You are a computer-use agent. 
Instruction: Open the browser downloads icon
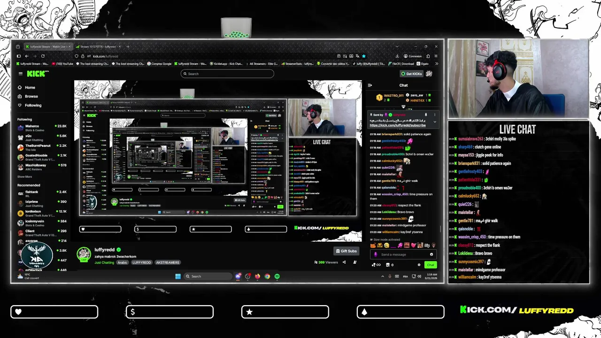click(x=397, y=56)
